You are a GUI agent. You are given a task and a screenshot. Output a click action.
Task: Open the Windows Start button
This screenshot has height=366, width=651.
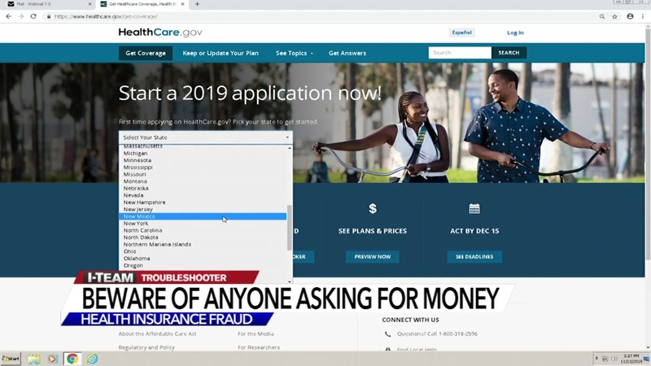[11, 359]
